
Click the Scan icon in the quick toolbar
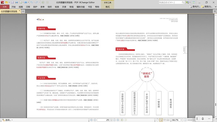coord(26,2)
